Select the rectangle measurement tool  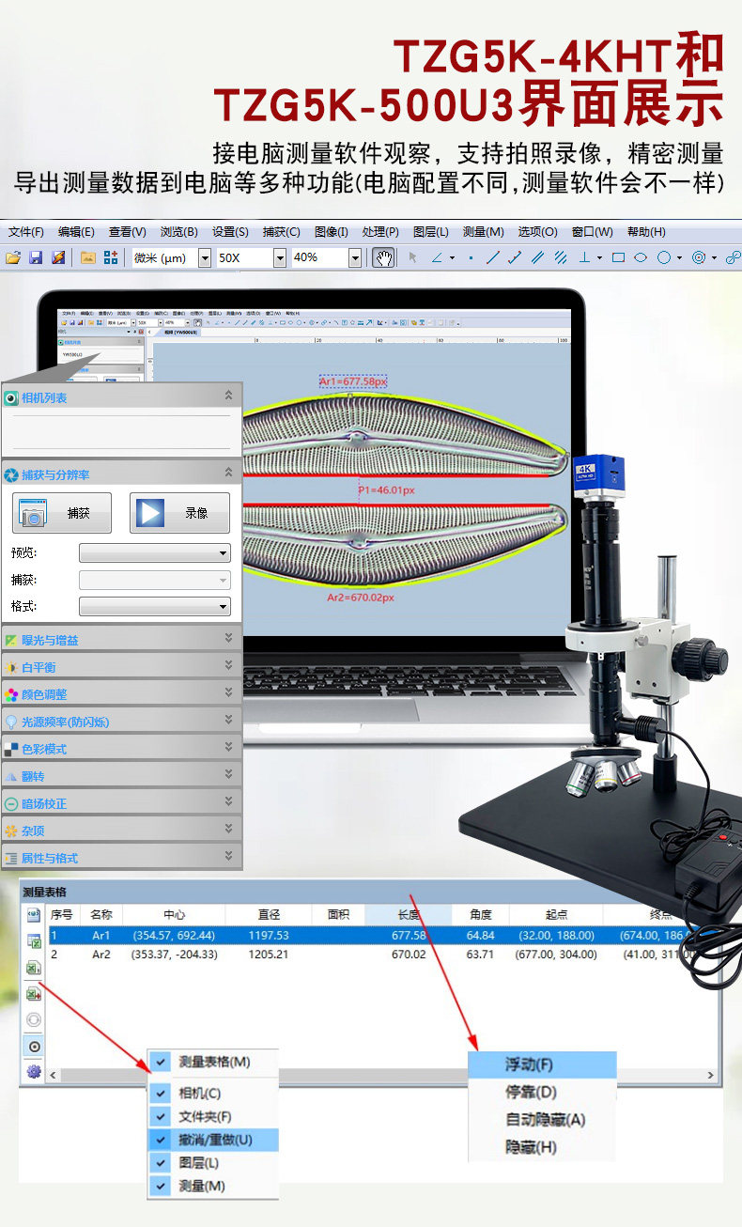coord(618,257)
